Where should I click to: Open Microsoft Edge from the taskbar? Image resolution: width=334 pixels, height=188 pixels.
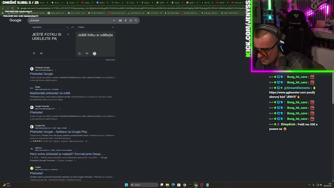click(x=173, y=185)
